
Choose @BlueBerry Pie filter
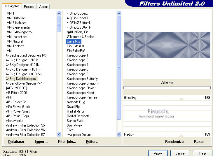[78, 32]
